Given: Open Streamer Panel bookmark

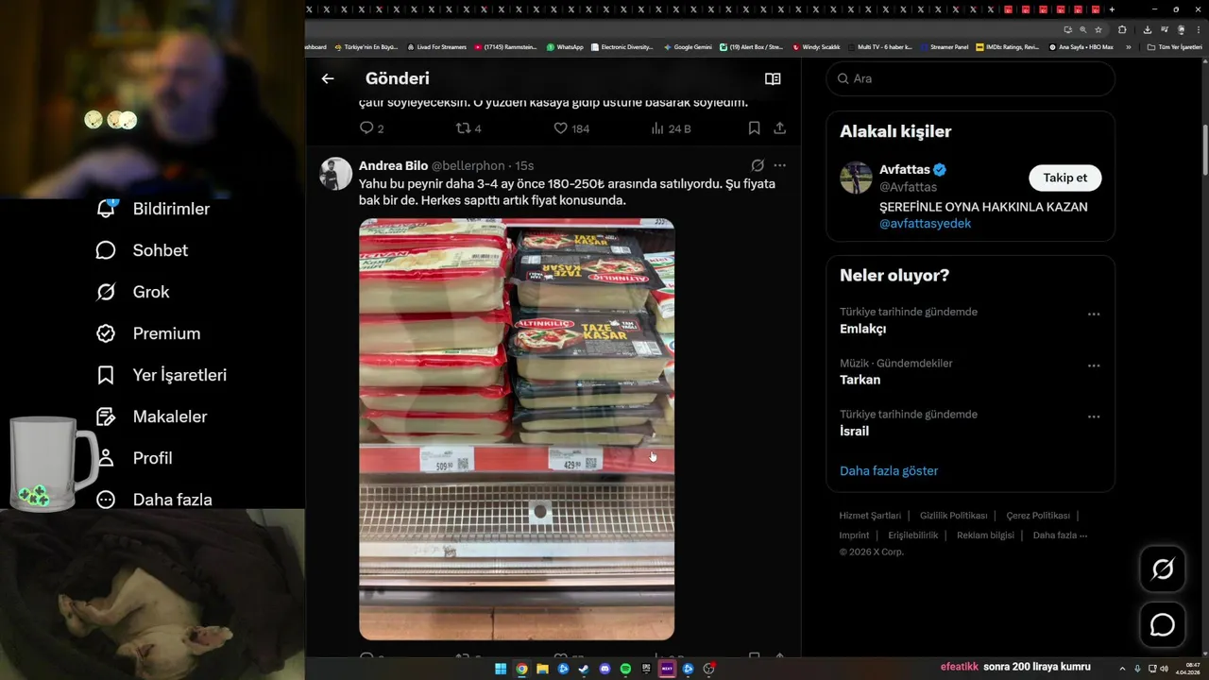Looking at the screenshot, I should (945, 47).
